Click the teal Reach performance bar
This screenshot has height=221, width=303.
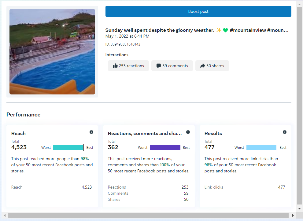tap(68, 147)
